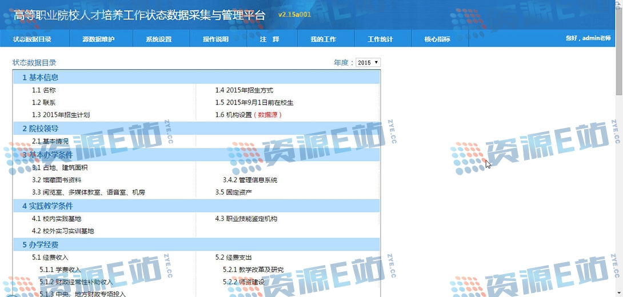
Task: Open the 状态数据目录 menu item
Action: [x=32, y=39]
